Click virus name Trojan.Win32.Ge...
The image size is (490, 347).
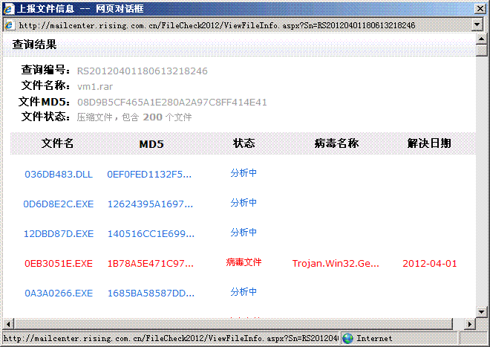click(336, 264)
